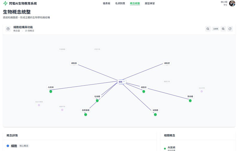Click the zoom out magnifier icon
The width and height of the screenshot is (240, 151).
coord(208,29)
